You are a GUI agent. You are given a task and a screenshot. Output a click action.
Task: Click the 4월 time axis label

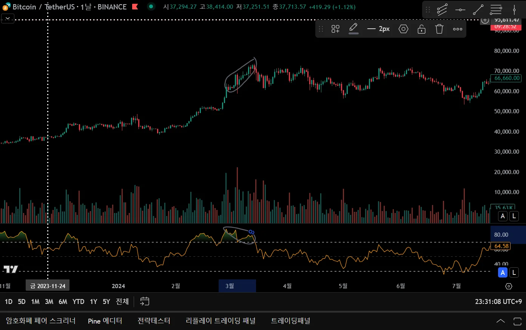pyautogui.click(x=287, y=286)
